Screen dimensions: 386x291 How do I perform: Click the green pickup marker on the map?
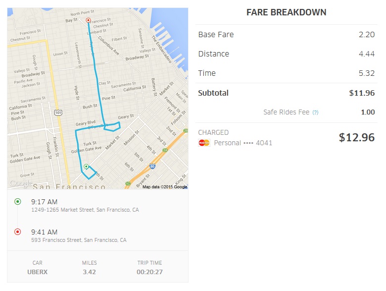(86, 167)
